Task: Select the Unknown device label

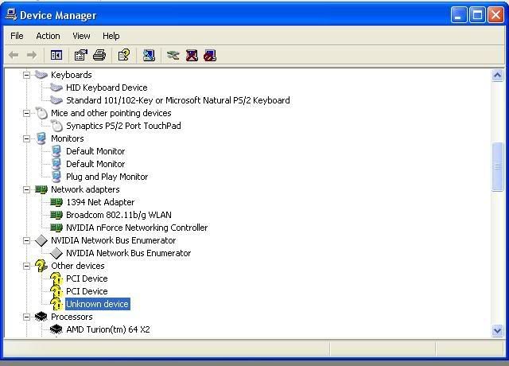Action: pyautogui.click(x=98, y=304)
